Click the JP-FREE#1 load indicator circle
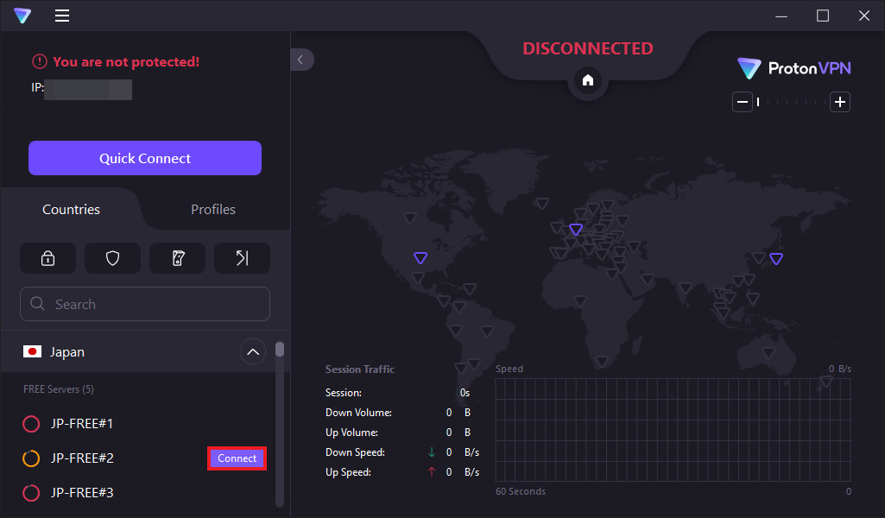 [x=31, y=424]
